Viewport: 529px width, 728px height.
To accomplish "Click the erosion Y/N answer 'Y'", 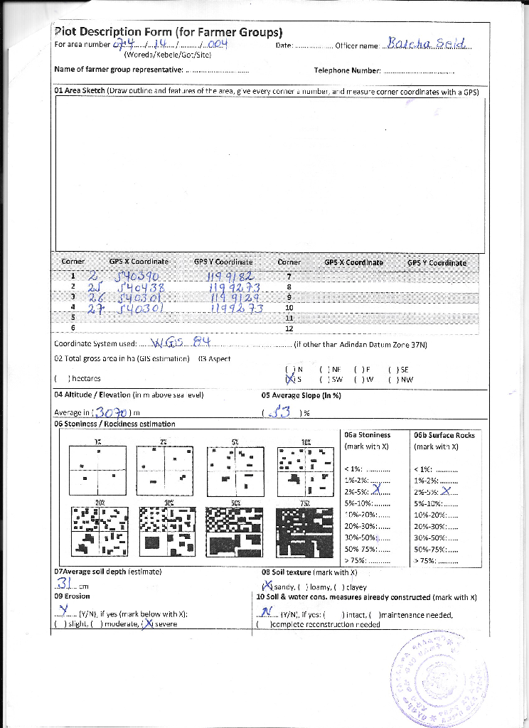I will (64, 609).
